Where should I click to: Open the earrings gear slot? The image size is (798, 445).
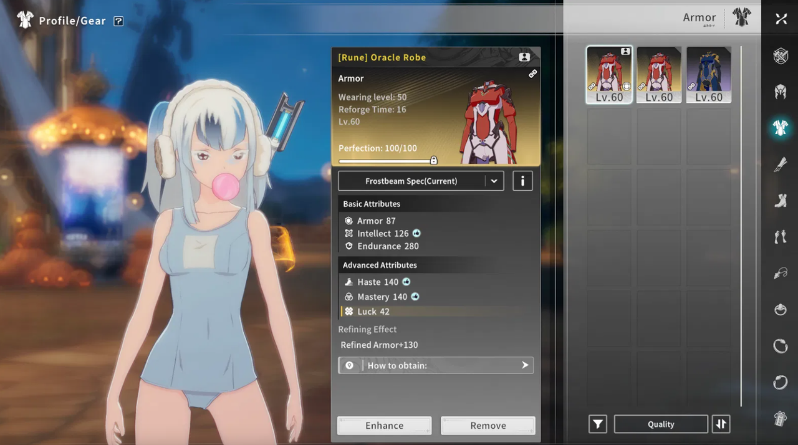point(781,236)
